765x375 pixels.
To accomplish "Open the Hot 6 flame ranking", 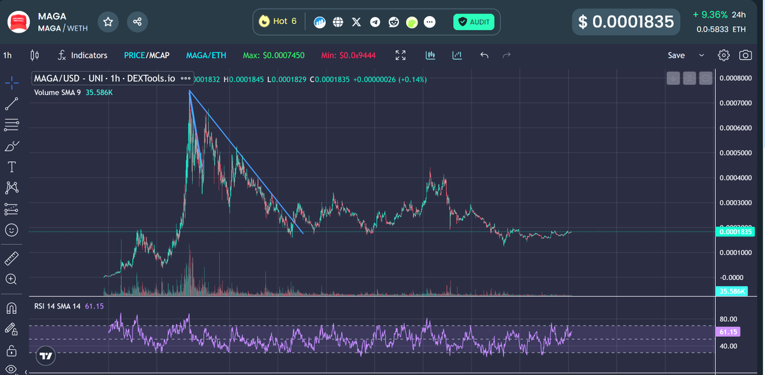I will (x=278, y=21).
